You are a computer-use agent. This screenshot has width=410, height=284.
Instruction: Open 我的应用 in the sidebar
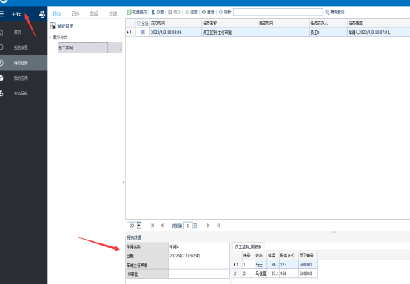(x=21, y=78)
